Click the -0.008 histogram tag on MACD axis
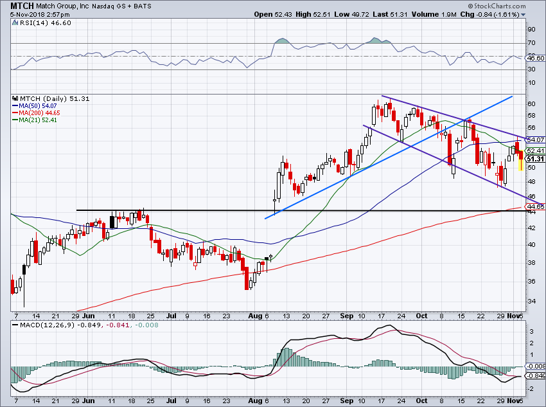This screenshot has height=407, width=546. pos(536,366)
